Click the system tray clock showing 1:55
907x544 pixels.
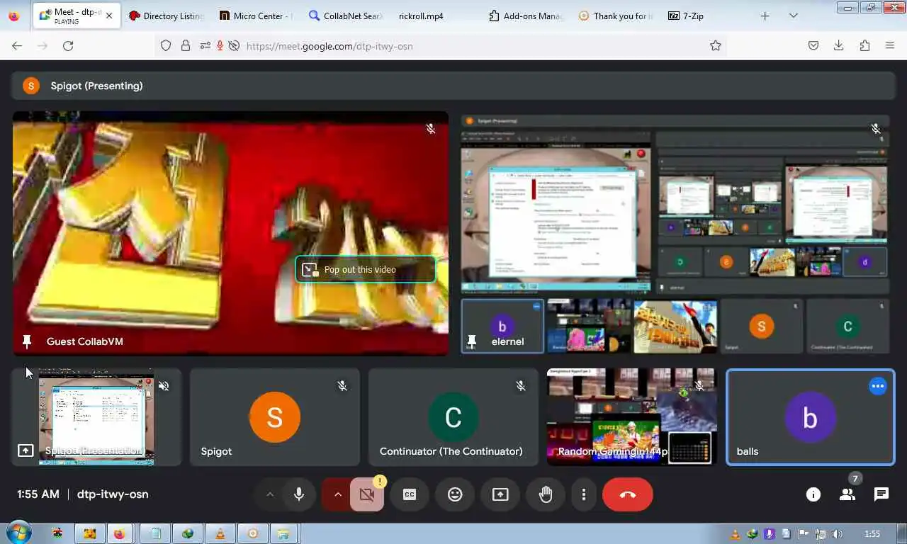[872, 534]
